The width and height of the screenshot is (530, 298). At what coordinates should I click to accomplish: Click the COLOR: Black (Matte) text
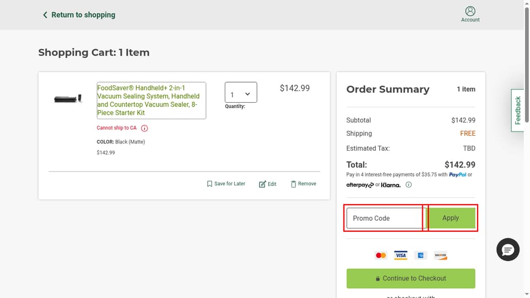click(x=121, y=142)
